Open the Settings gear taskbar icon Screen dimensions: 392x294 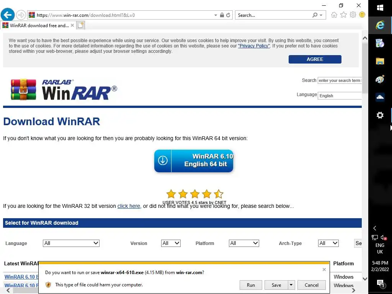point(380,115)
